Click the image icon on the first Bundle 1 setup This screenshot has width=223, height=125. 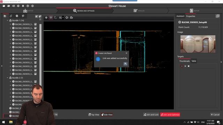(36, 24)
